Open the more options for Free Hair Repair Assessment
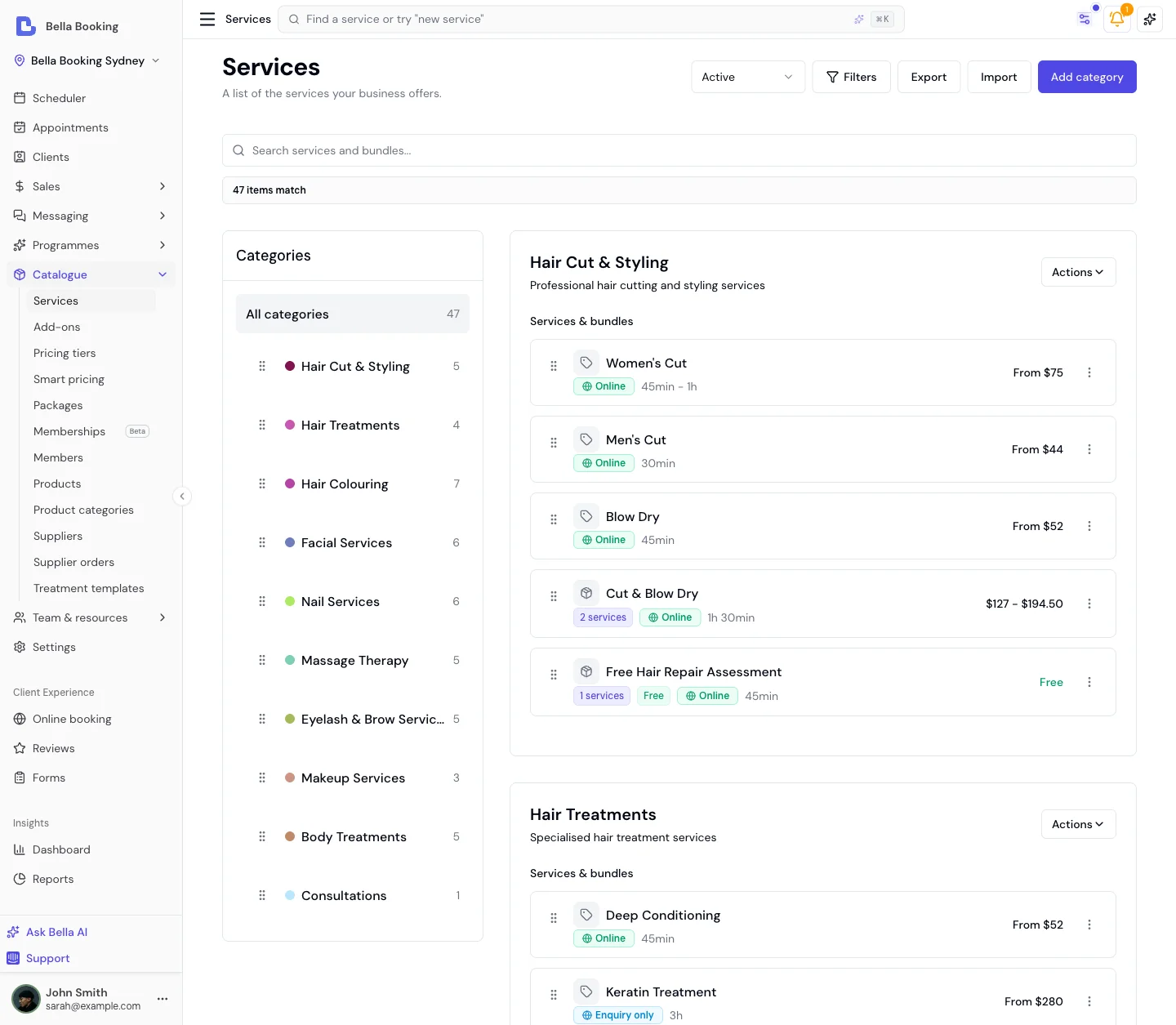1176x1025 pixels. click(1089, 682)
